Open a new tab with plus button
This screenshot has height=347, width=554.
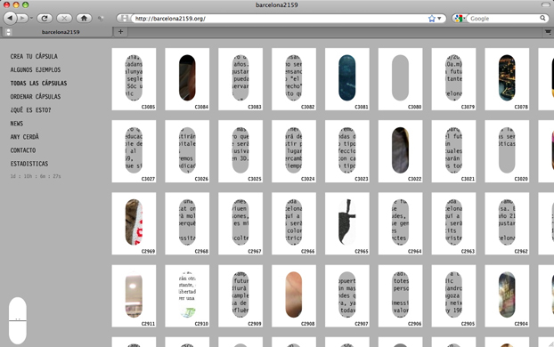point(120,32)
